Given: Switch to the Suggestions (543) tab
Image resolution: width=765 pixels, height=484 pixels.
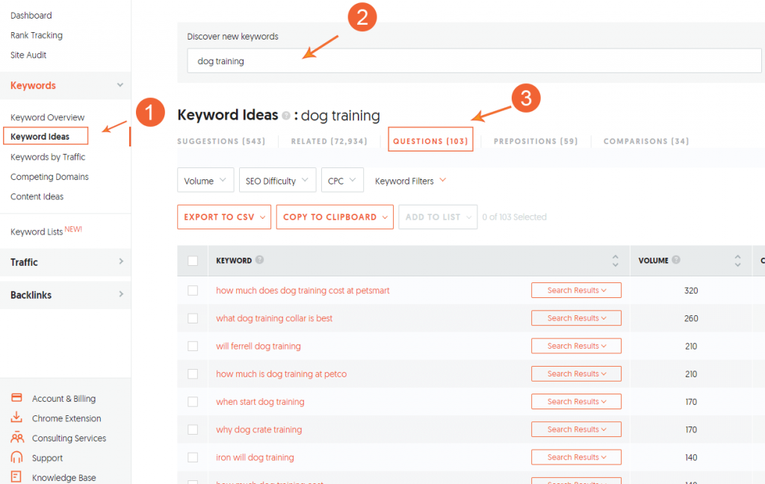Looking at the screenshot, I should pyautogui.click(x=221, y=141).
